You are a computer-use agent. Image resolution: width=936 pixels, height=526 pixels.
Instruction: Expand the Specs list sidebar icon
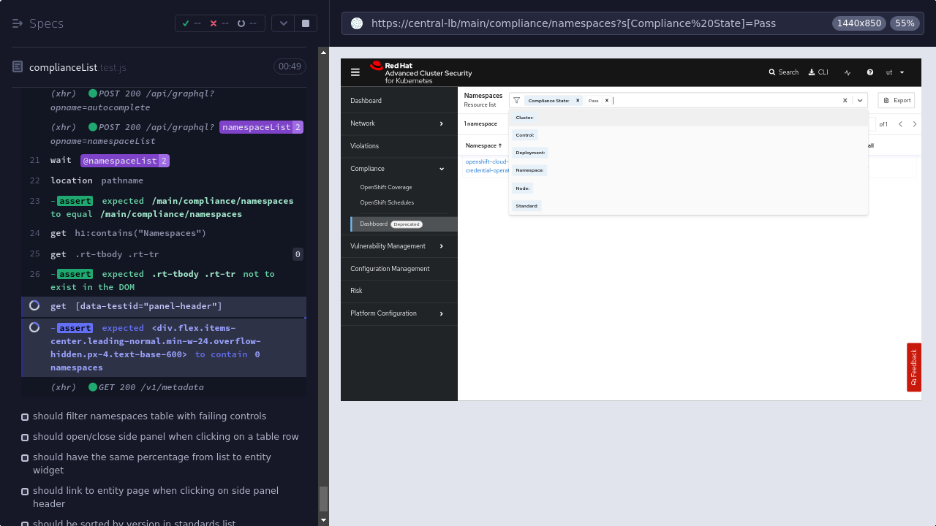click(18, 23)
